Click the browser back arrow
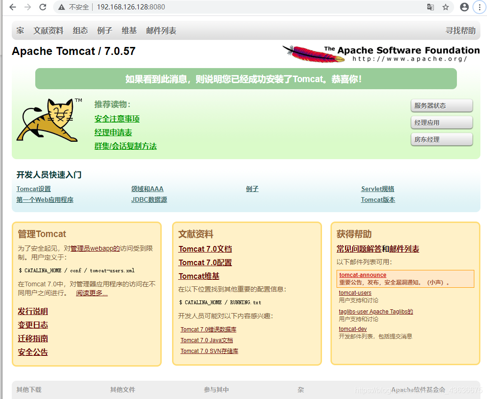The width and height of the screenshot is (487, 399). coord(13,7)
